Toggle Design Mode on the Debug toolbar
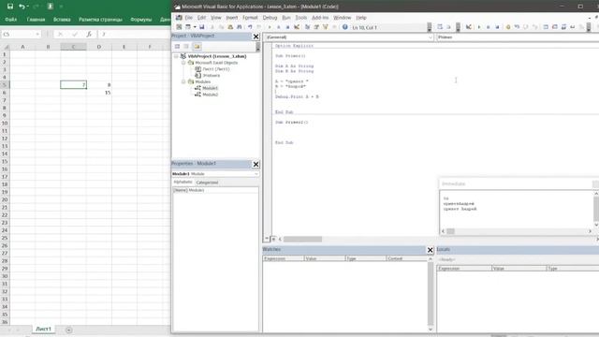Viewport: 599px width, 337px height. coord(468,27)
